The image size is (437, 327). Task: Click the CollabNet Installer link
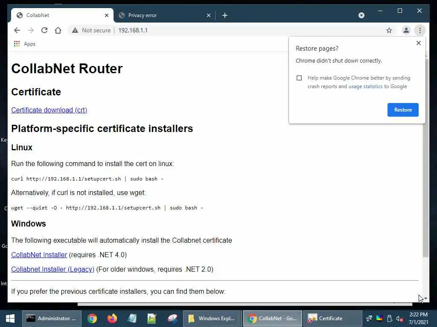(x=39, y=255)
